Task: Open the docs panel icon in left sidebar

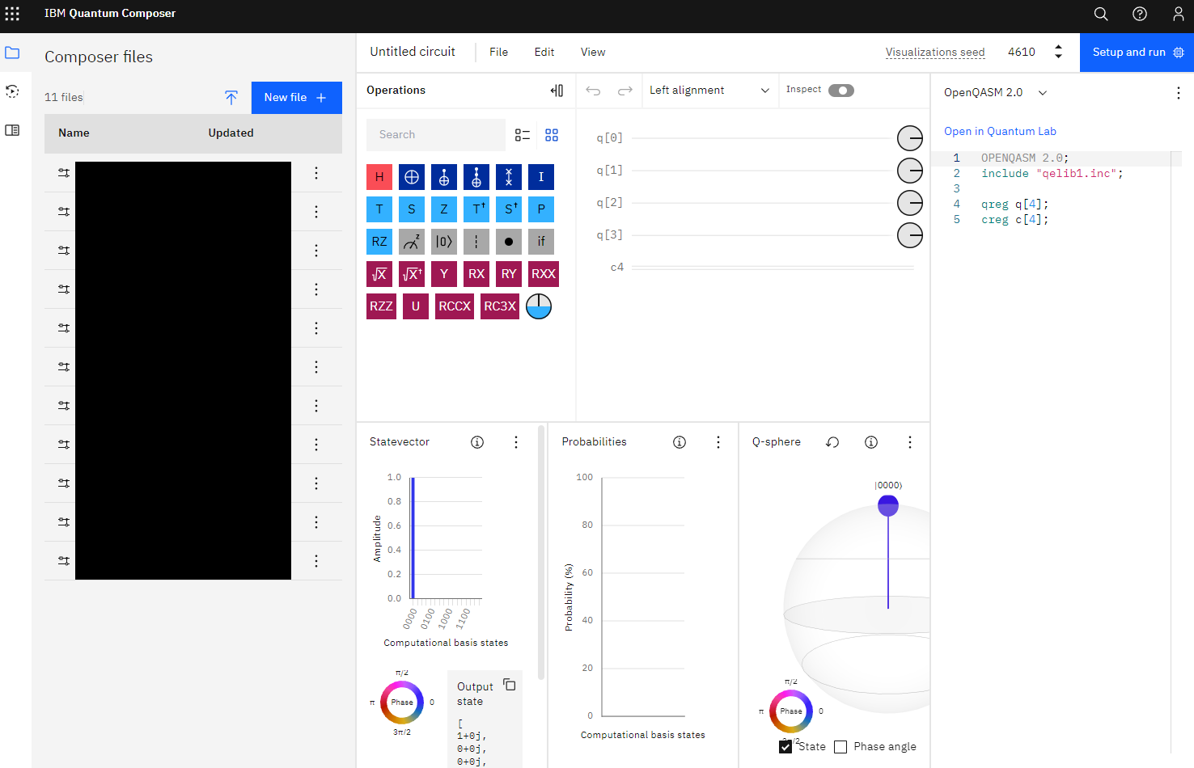Action: click(12, 130)
